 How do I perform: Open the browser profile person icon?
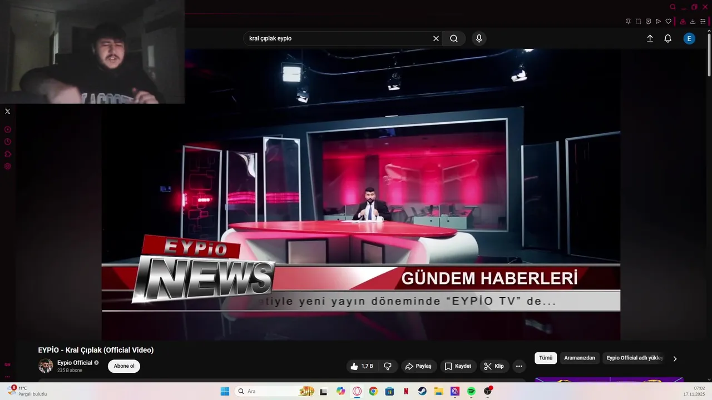683,22
